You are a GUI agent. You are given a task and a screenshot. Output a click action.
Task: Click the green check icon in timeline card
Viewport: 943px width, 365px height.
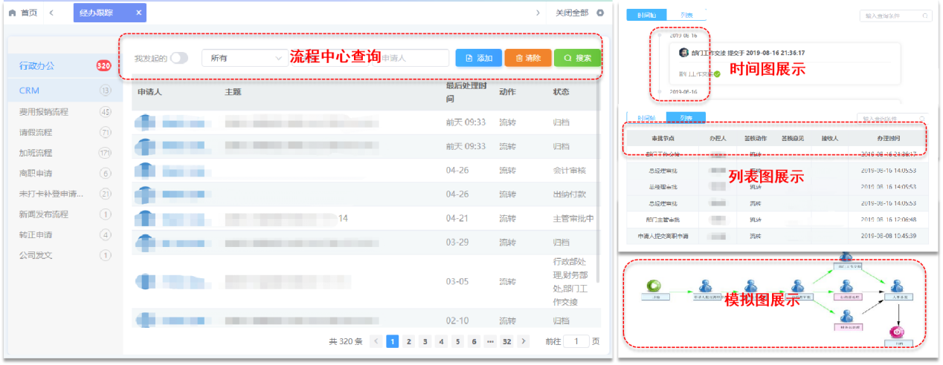(x=717, y=74)
